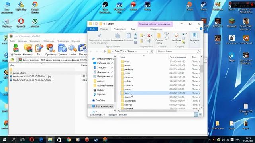Open Skype desktop shortcut
Screen dimensions: 255x143
pos(232,57)
